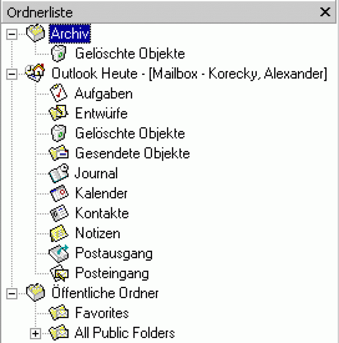Screen dimensions: 339x343
Task: Click the Aufgaben tasks icon
Action: (60, 94)
